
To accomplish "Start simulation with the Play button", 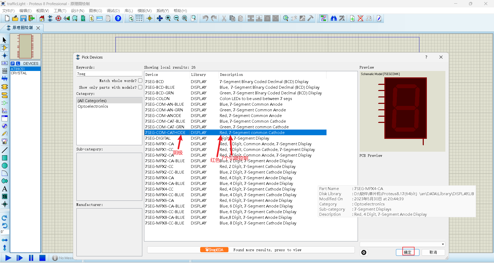I will (8, 258).
